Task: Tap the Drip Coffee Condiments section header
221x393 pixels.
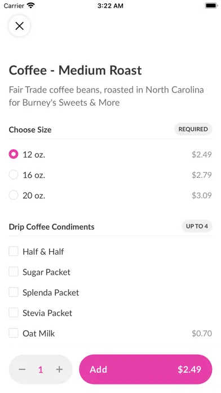Action: (51, 226)
